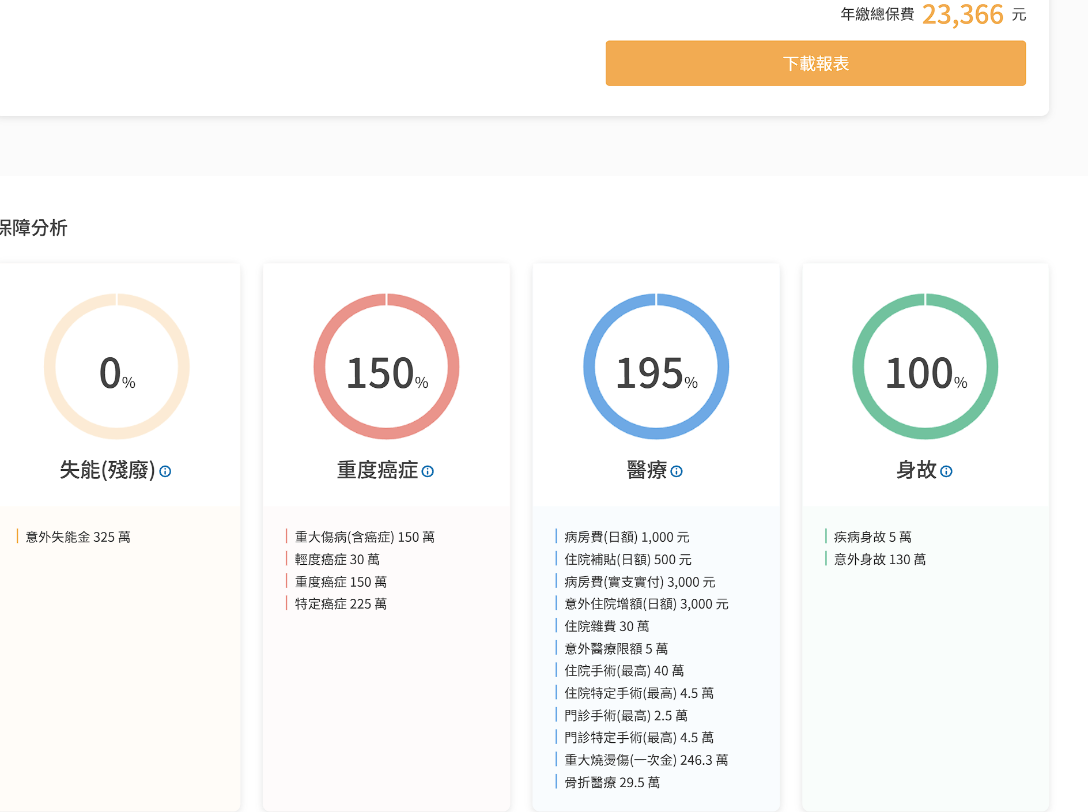1088x812 pixels.
Task: Click the blue 195% medical coverage ring
Action: click(656, 367)
